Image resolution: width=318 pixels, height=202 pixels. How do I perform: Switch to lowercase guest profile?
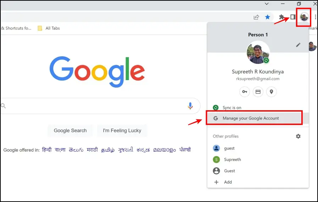258,148
